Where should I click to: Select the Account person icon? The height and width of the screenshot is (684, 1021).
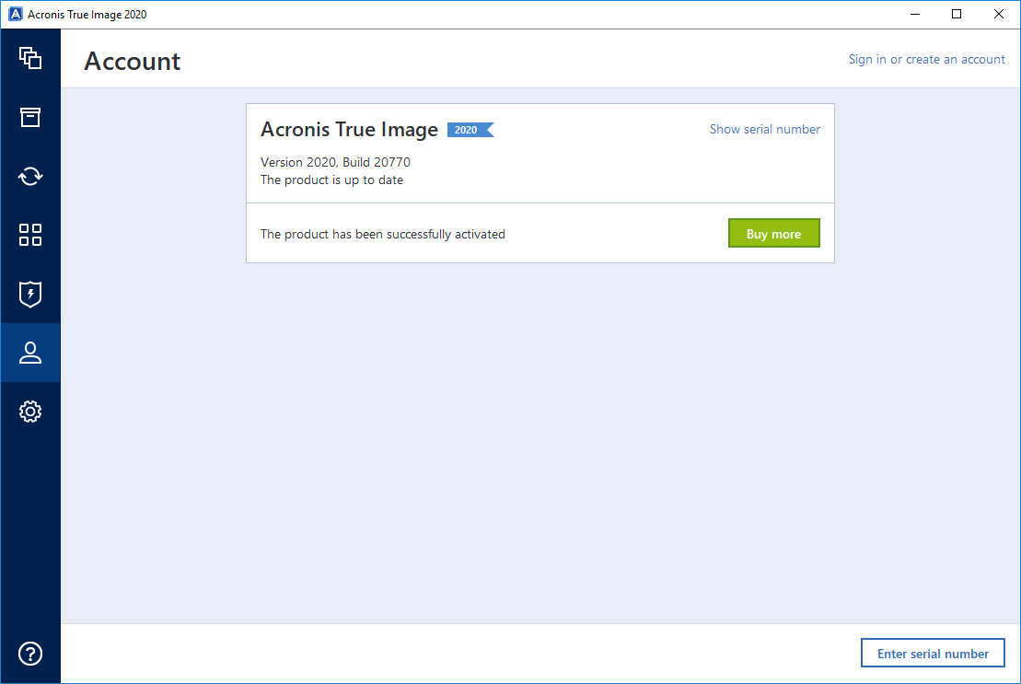pyautogui.click(x=30, y=353)
